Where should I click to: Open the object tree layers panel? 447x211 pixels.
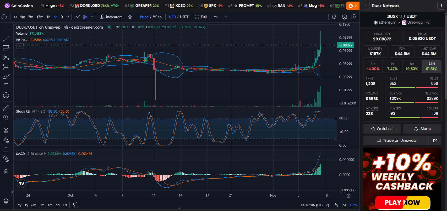click(6, 201)
